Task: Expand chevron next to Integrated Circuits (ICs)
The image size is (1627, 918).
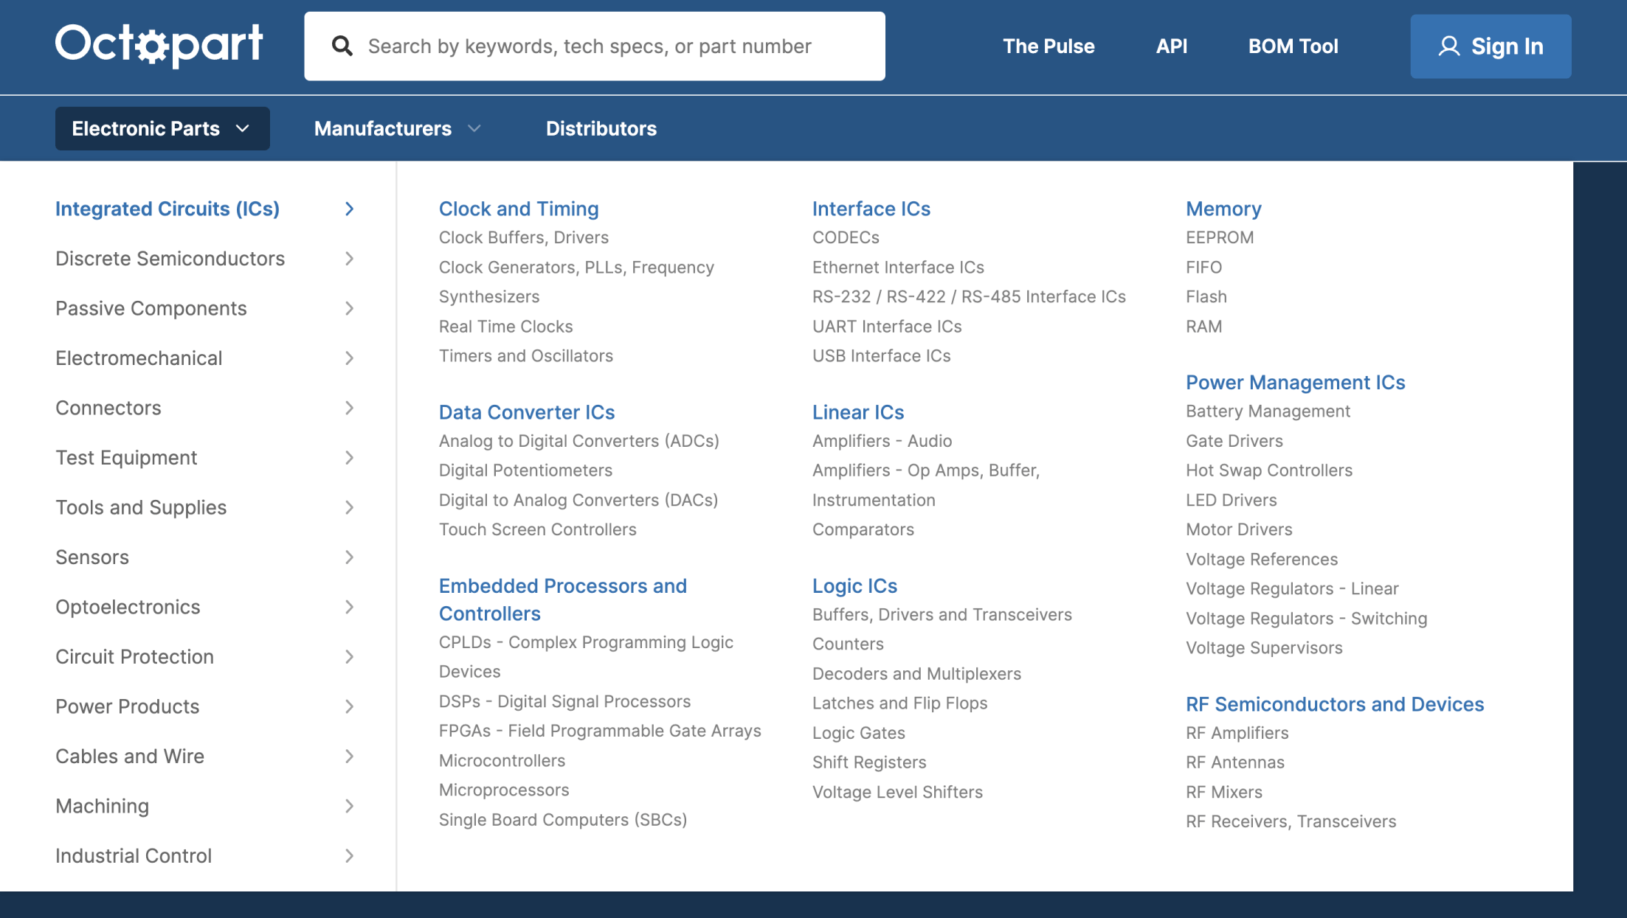Action: tap(350, 209)
